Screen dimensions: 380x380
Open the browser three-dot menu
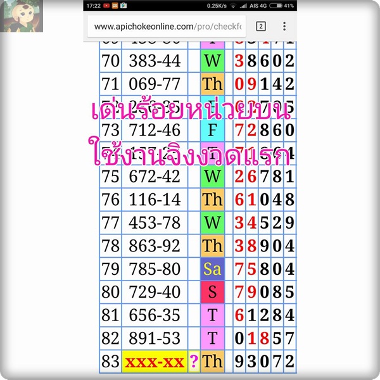point(284,26)
